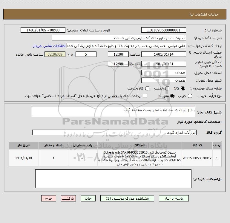Click the پاسخ به نیاز button
Image resolution: width=230 pixels, height=223 pixels.
tap(174, 198)
